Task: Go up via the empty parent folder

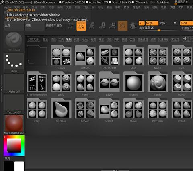Action: [x=37, y=55]
